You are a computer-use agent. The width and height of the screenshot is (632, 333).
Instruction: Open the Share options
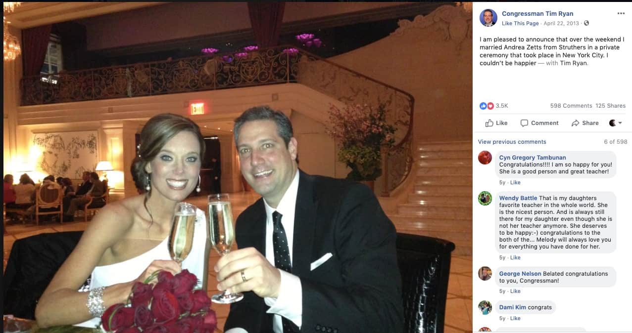(x=585, y=123)
